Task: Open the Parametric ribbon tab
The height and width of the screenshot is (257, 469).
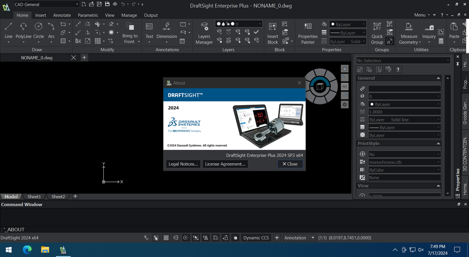Action: [x=88, y=15]
